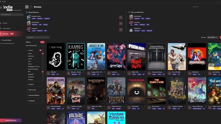The width and height of the screenshot is (221, 124).
Task: Download Red Pistol game
Action: (x=190, y=73)
